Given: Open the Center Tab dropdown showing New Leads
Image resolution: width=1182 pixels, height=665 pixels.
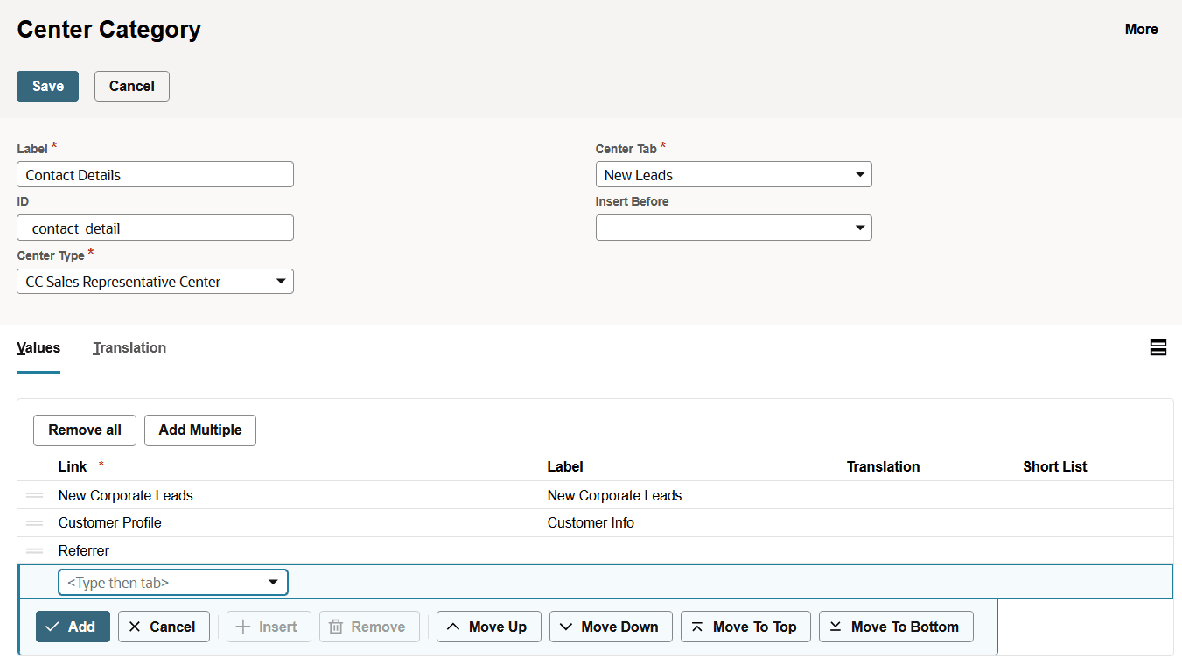Looking at the screenshot, I should pos(733,174).
